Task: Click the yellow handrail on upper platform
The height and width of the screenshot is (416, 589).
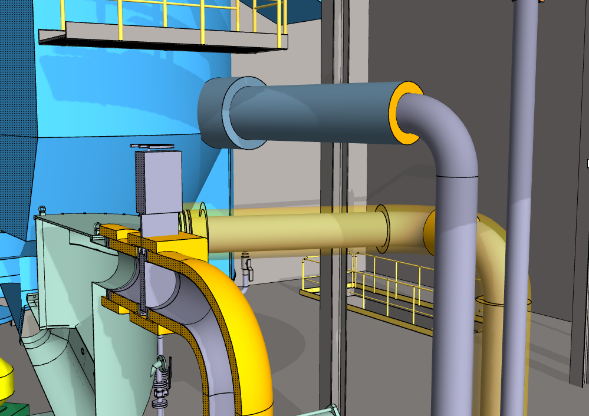Action: [200, 15]
